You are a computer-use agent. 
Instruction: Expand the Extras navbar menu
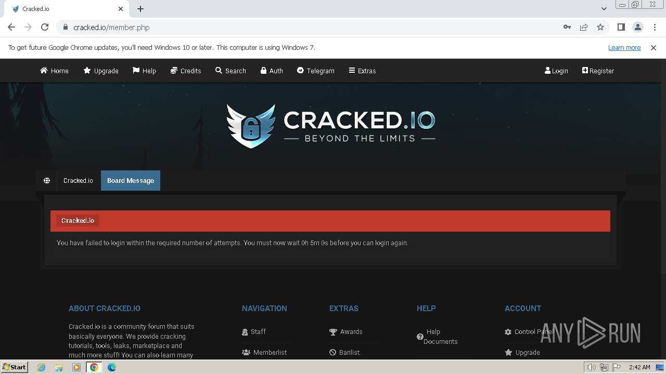(362, 71)
